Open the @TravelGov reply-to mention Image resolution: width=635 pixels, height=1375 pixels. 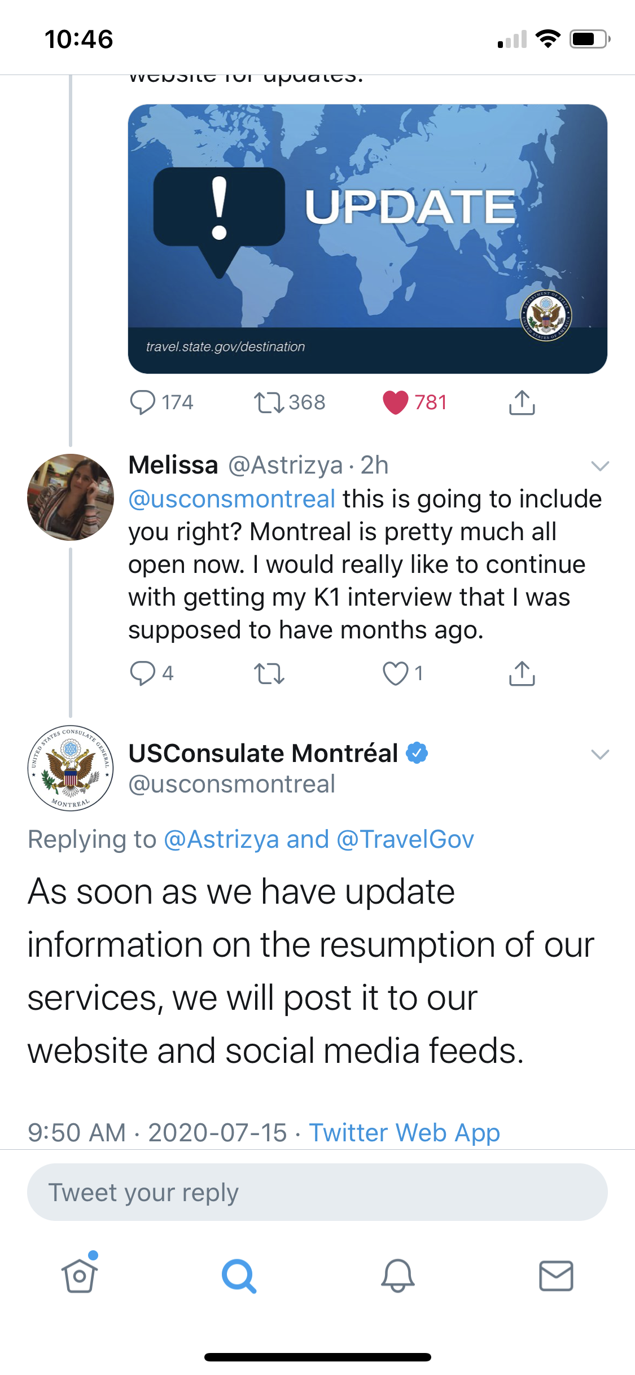tap(405, 839)
